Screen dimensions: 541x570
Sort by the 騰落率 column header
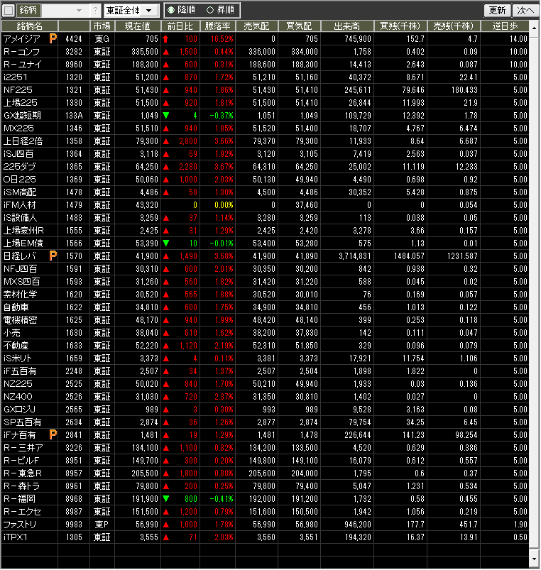[219, 26]
